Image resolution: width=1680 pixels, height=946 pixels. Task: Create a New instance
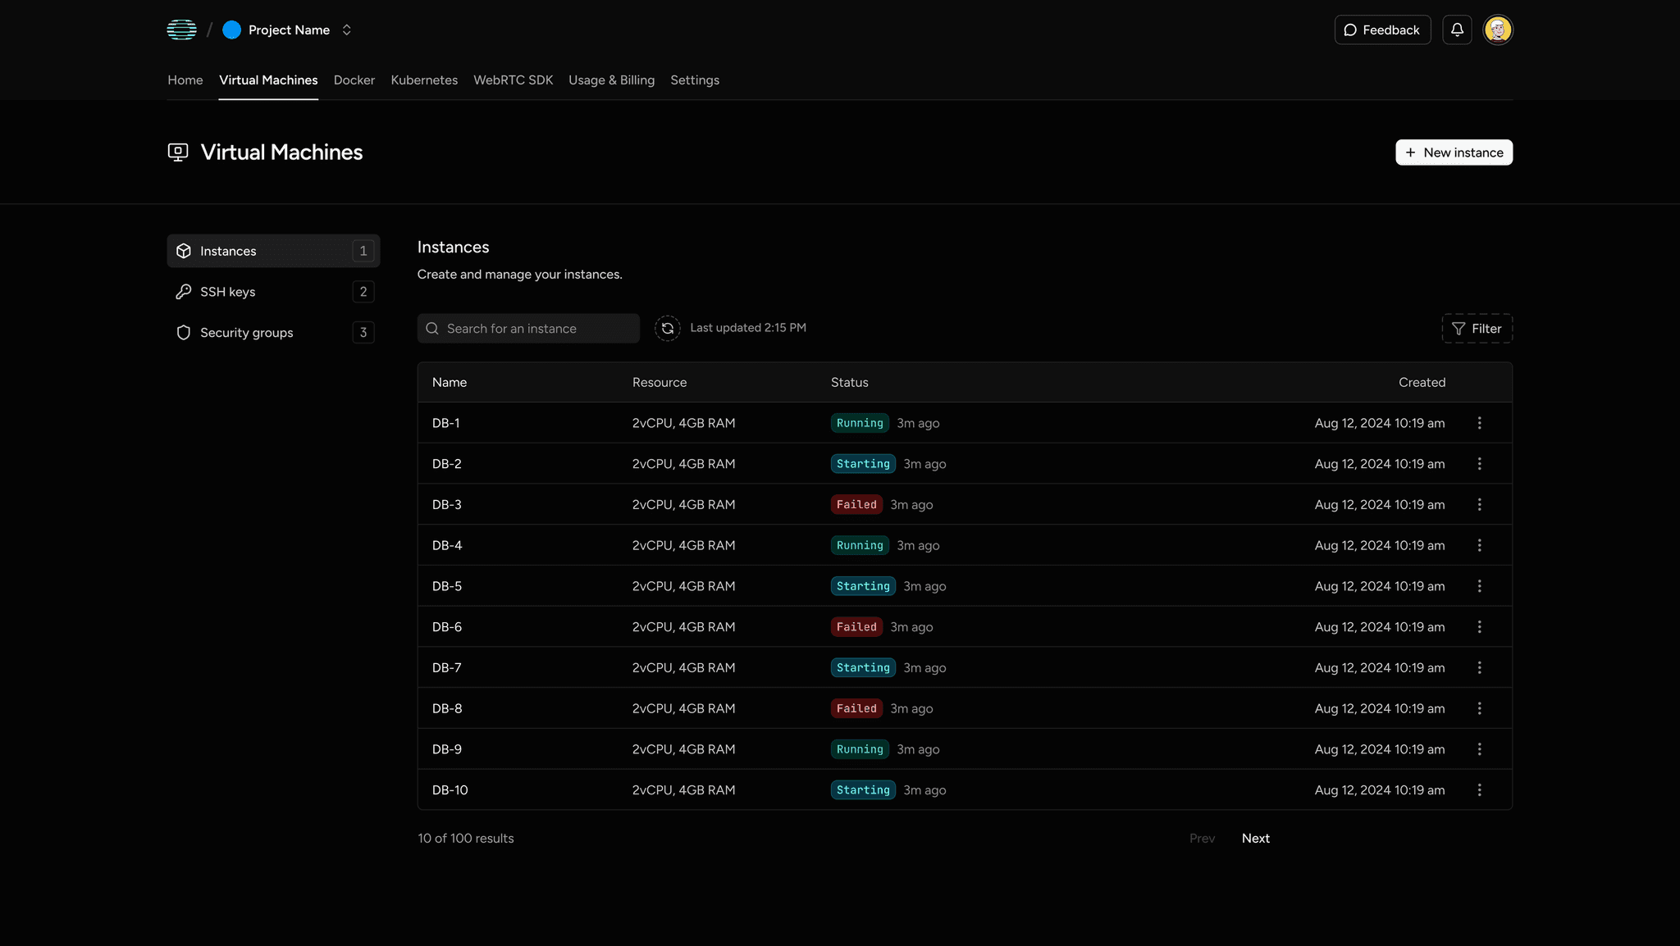tap(1454, 152)
